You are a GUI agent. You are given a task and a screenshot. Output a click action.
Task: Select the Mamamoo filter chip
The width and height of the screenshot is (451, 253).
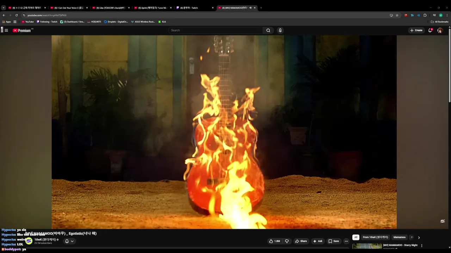400,237
